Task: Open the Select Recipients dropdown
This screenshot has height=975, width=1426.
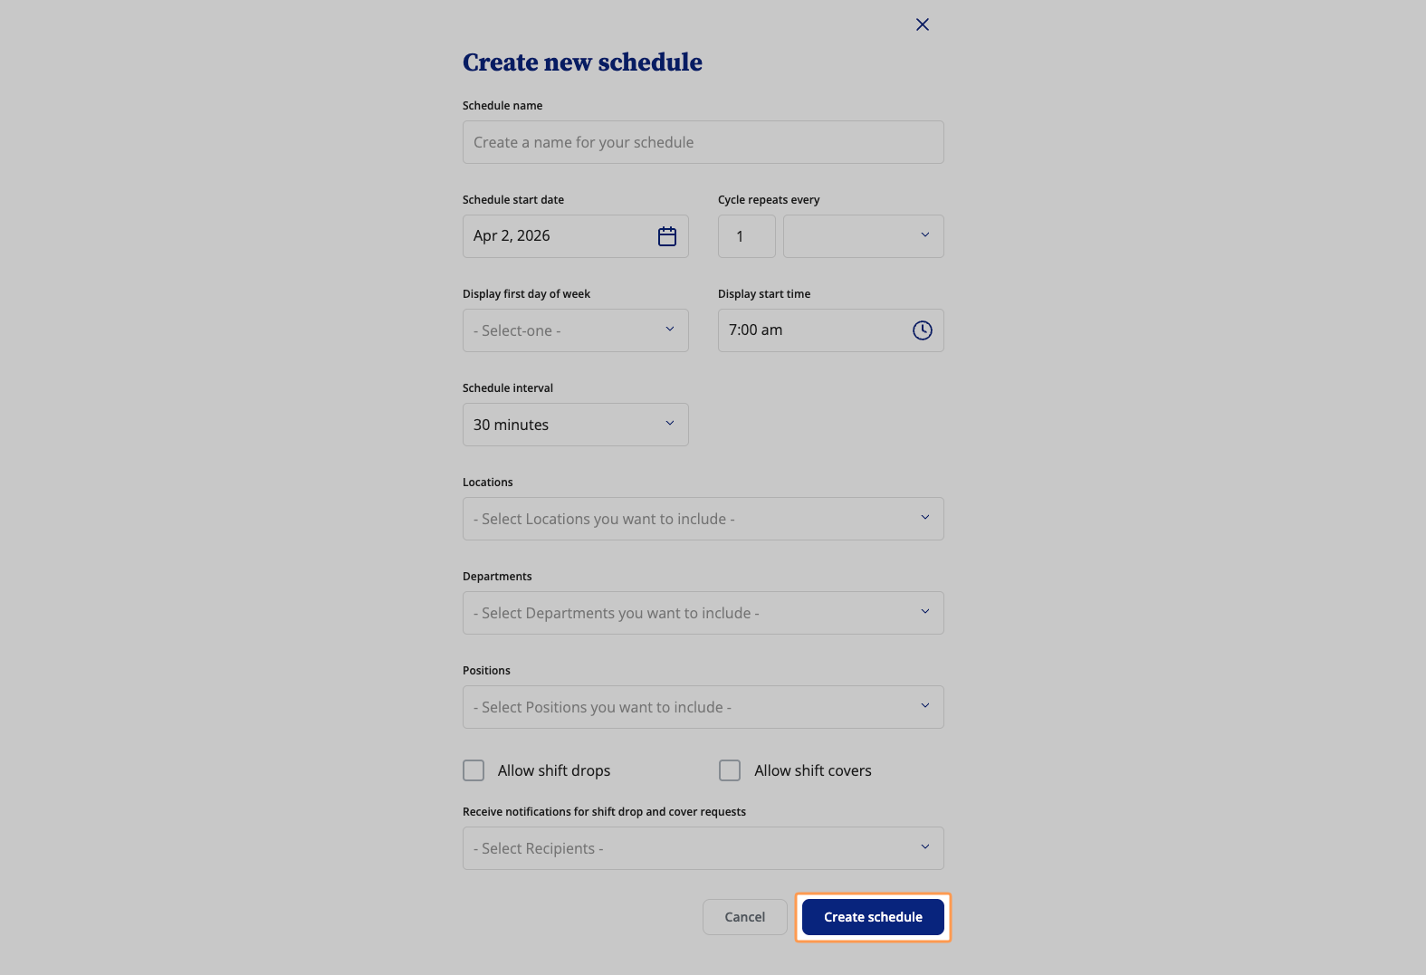Action: 703,848
